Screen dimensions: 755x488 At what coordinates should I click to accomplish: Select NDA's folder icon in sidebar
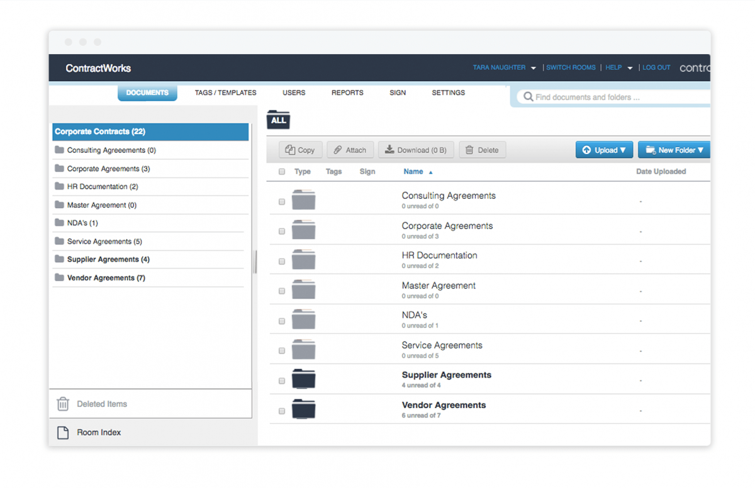point(60,223)
